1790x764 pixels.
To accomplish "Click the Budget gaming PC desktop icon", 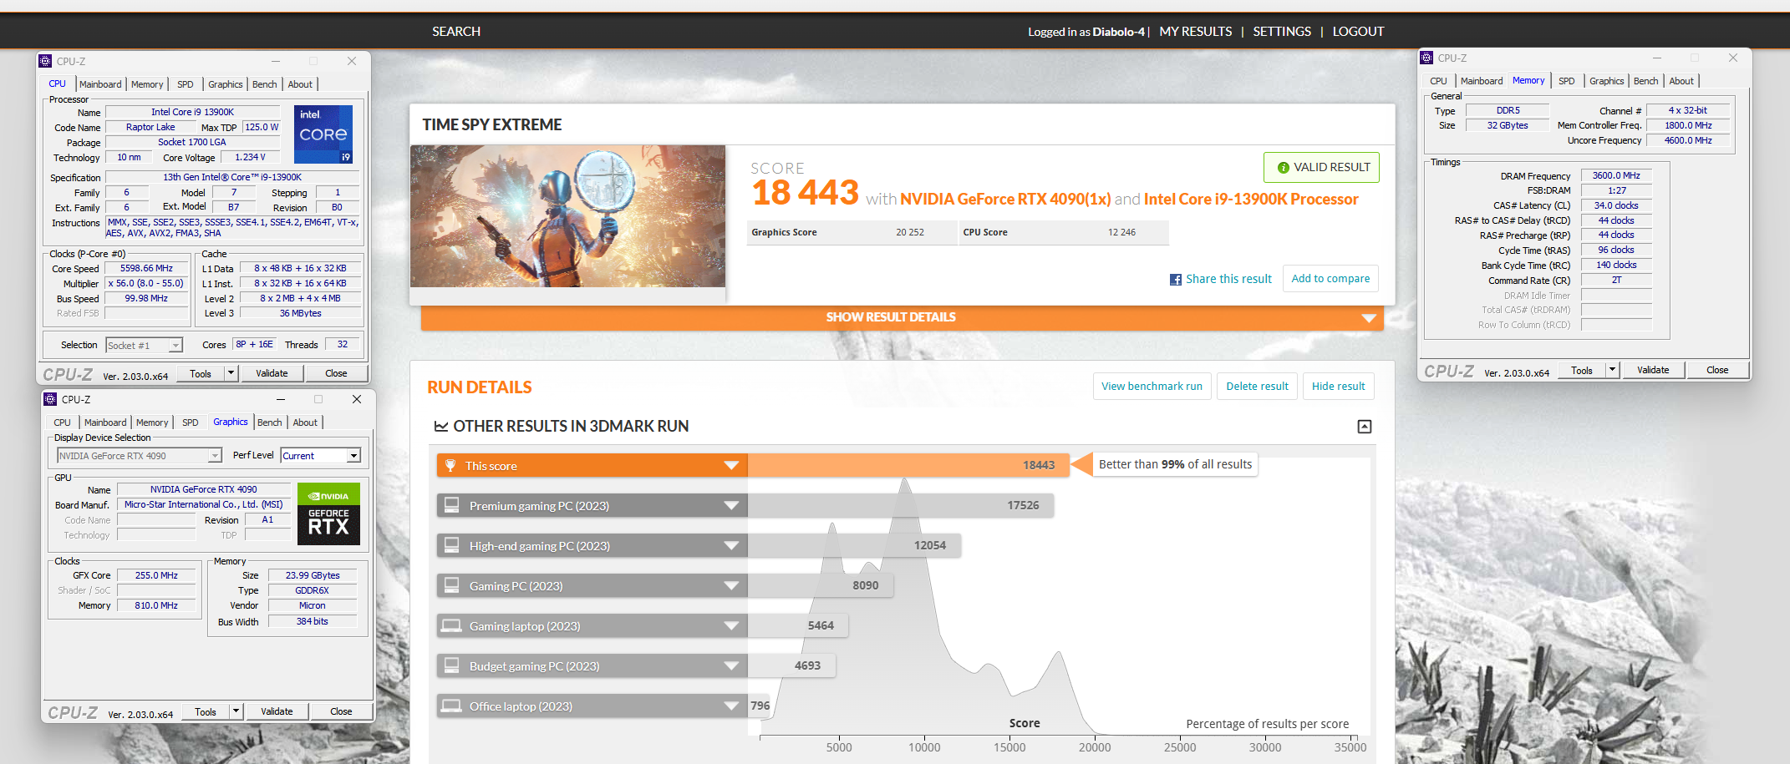I will click(x=451, y=665).
